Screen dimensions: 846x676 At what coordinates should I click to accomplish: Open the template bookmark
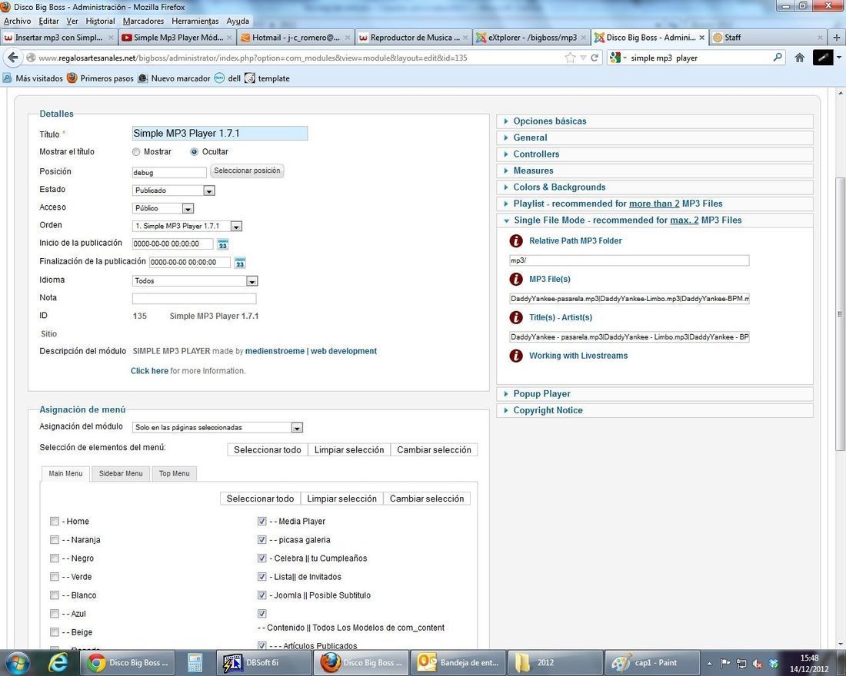[x=267, y=78]
